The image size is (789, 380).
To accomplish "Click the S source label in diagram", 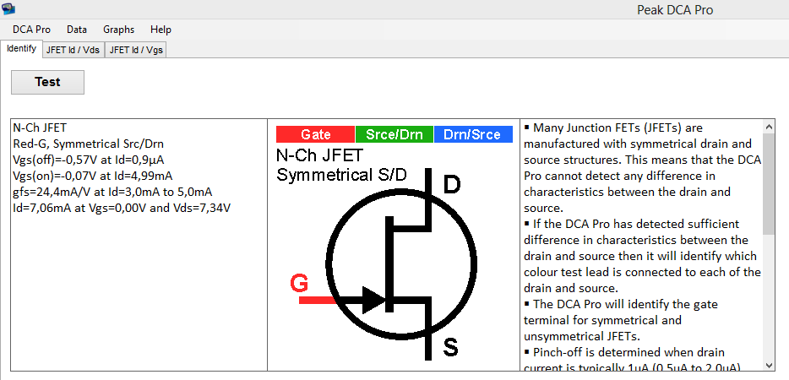I will 451,347.
